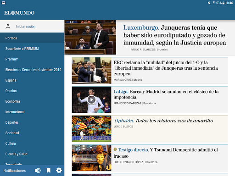Tap the user profile icon
Screen dimensions: 235x176
point(8,27)
